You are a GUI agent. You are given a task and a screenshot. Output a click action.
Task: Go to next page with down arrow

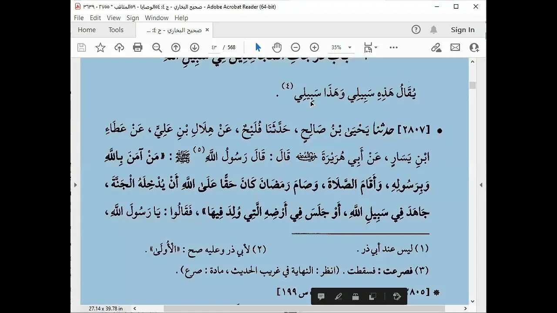point(195,47)
